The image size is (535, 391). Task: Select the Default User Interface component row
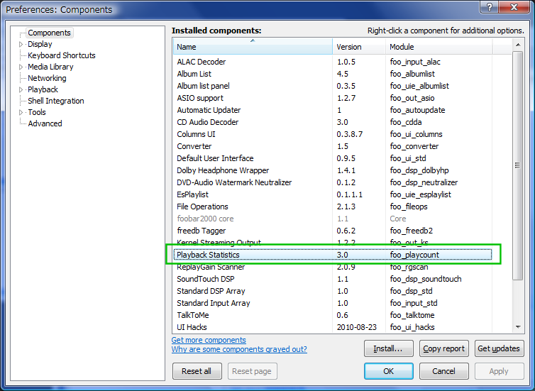333,158
